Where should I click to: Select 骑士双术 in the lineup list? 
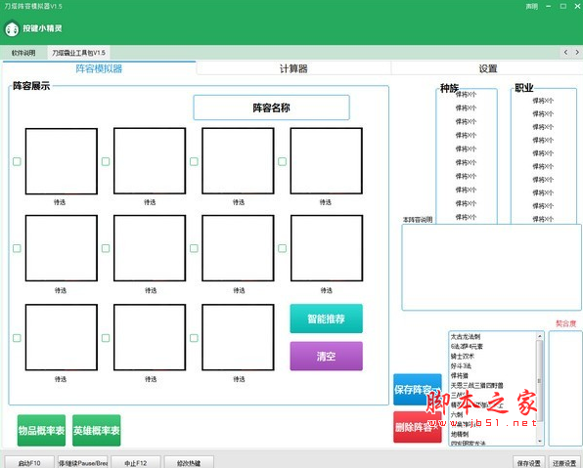point(493,356)
